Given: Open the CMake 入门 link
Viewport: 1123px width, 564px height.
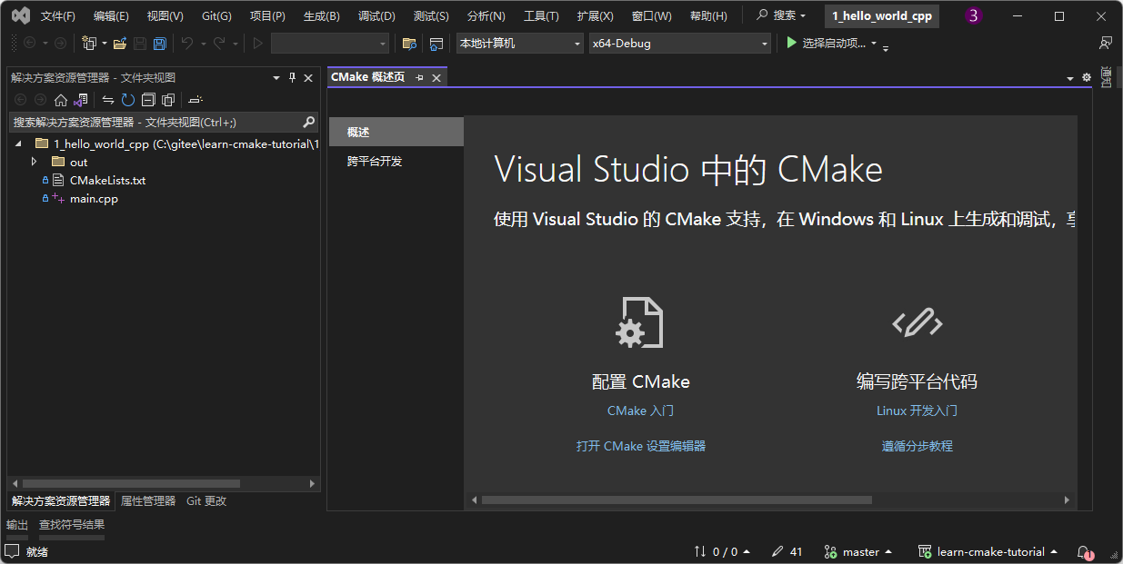Looking at the screenshot, I should click(641, 411).
